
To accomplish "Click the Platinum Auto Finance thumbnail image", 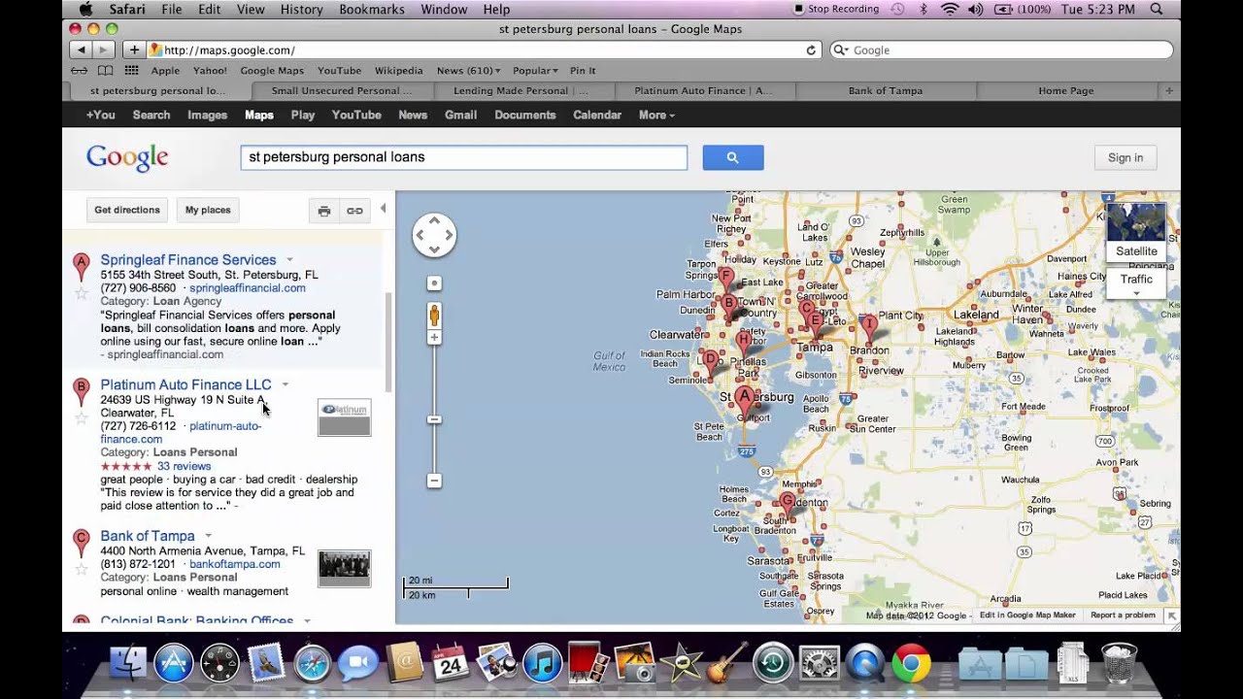I will click(344, 417).
